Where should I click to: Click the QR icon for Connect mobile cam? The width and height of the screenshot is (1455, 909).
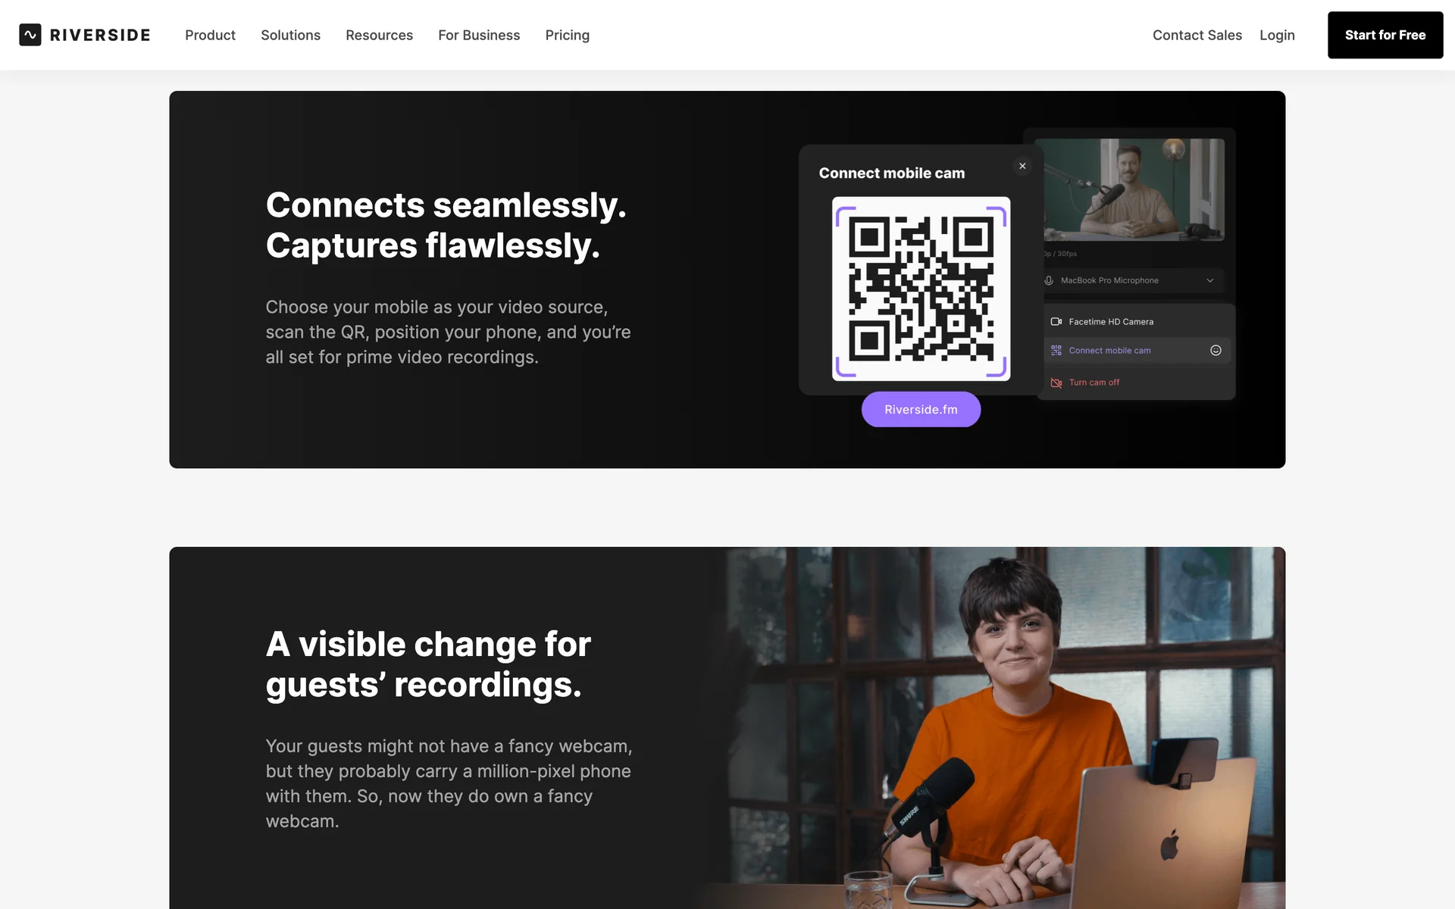pyautogui.click(x=1056, y=351)
